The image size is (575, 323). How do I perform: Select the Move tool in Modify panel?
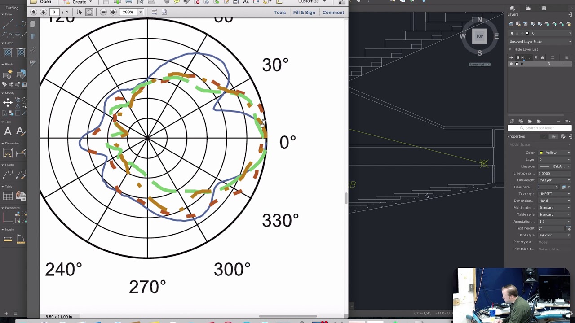pyautogui.click(x=8, y=103)
